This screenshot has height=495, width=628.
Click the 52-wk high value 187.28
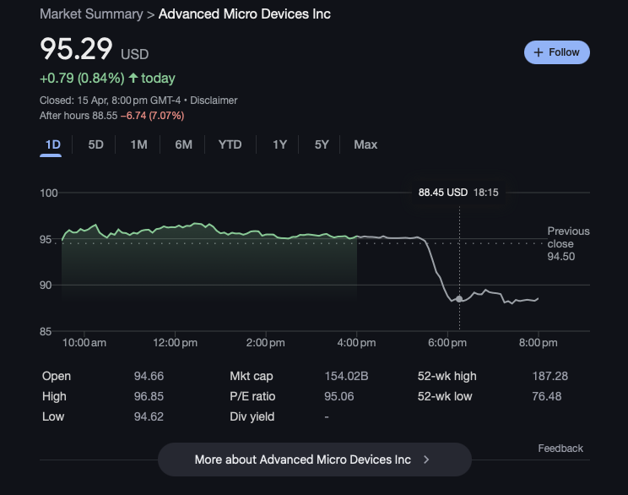pos(549,376)
